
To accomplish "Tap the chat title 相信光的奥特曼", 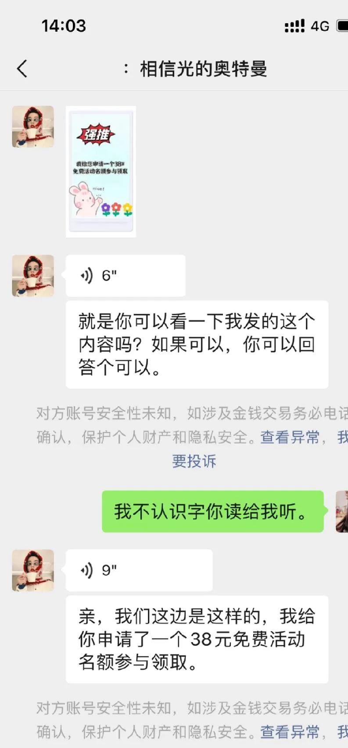I will point(203,69).
